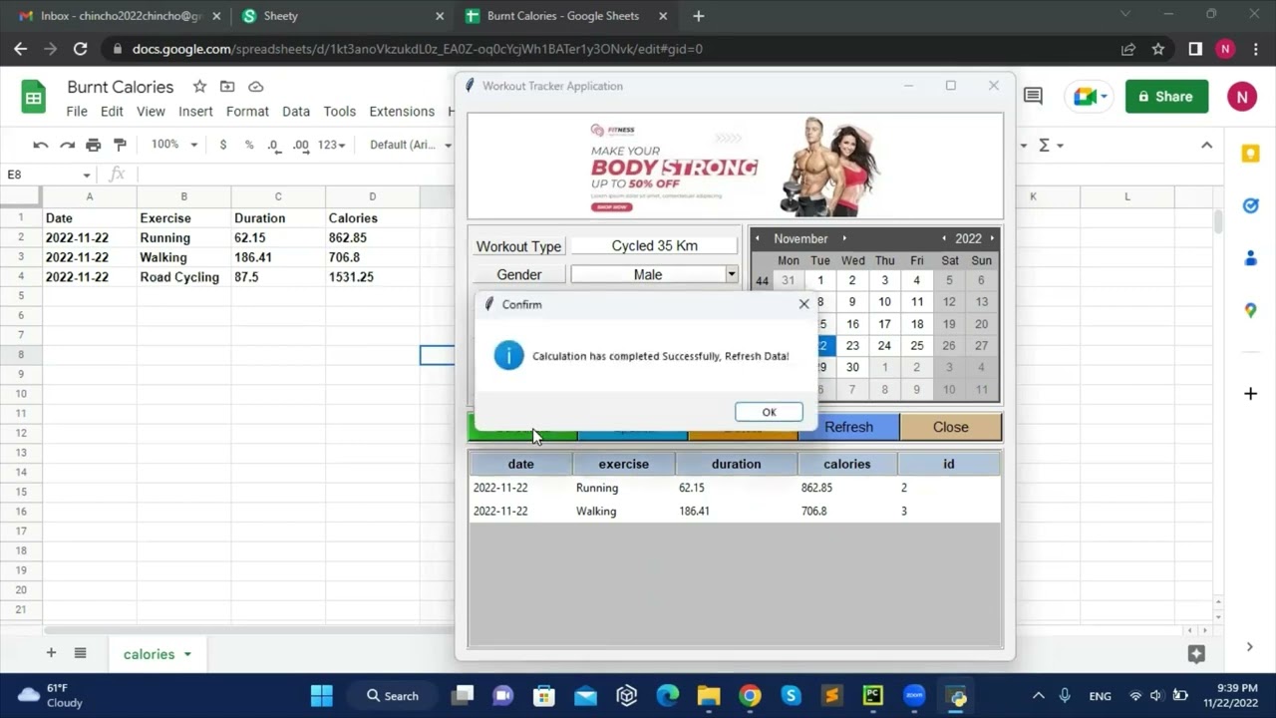Click the decrease decimal places icon
1276x718 pixels.
coord(274,145)
